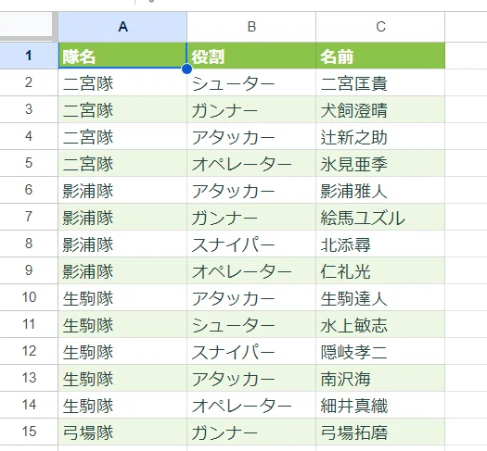Click the blue fill handle on cell A1
This screenshot has height=451, width=487.
click(x=186, y=69)
